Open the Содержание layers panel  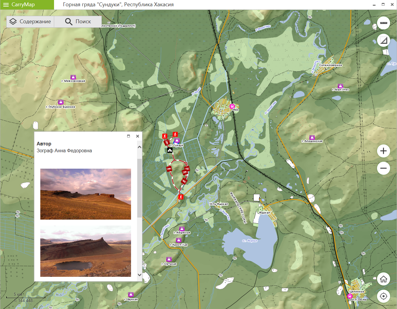click(x=30, y=21)
